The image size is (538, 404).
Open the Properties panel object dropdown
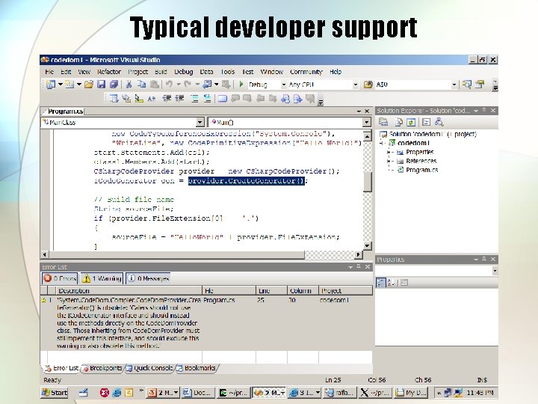click(495, 271)
